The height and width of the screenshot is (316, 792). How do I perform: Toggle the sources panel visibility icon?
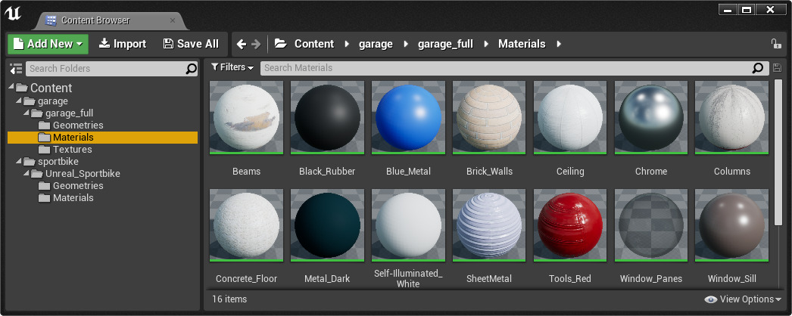pos(15,69)
